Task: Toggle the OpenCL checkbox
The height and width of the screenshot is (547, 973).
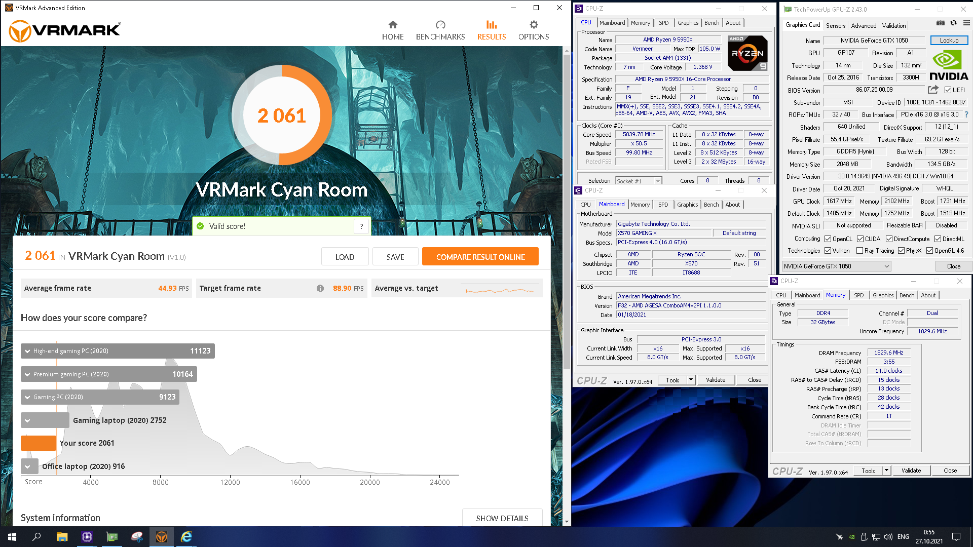Action: point(828,239)
